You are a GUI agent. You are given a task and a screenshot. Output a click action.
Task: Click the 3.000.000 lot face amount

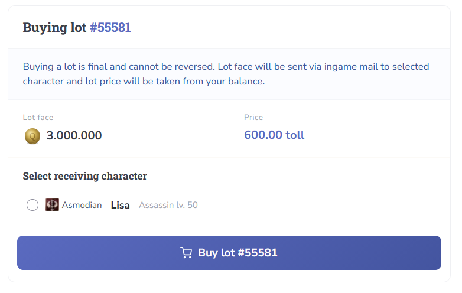[x=74, y=136]
